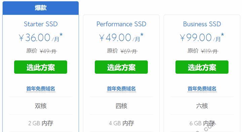The height and width of the screenshot is (132, 242).
Task: Choose the Performance SSD plan button
Action: point(121,67)
